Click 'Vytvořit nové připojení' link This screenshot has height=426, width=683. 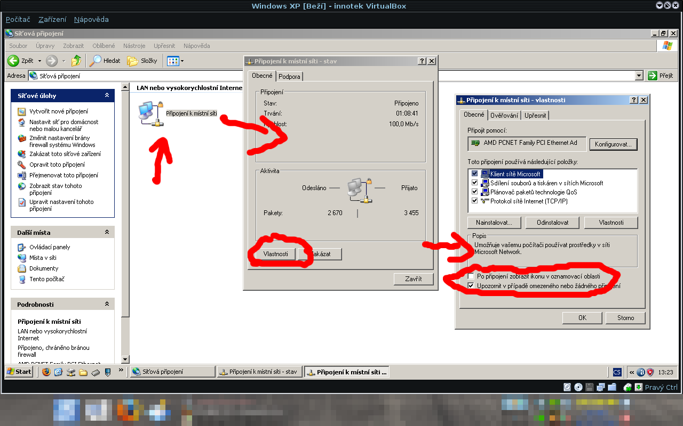(59, 111)
